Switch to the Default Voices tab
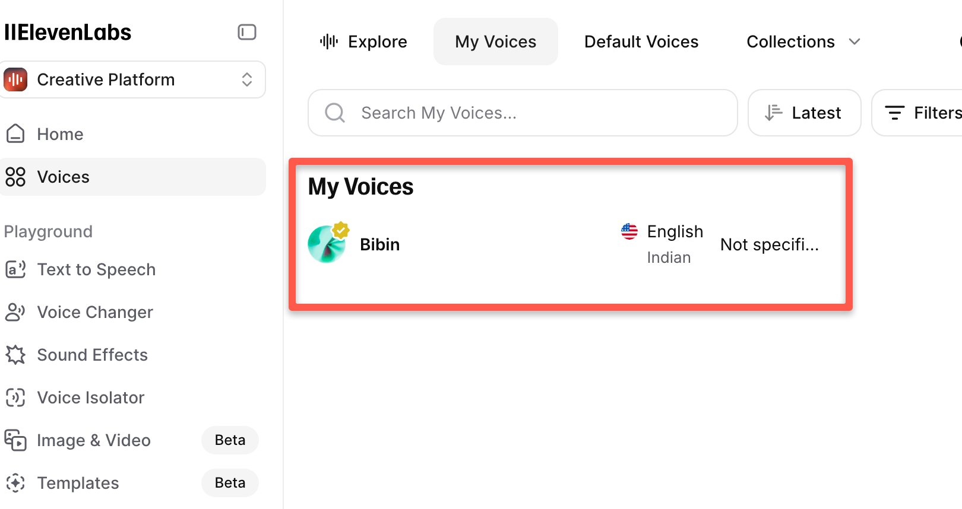The height and width of the screenshot is (509, 962). pyautogui.click(x=641, y=42)
